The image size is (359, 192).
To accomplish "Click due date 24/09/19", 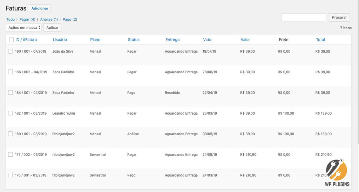I will [x=210, y=155].
